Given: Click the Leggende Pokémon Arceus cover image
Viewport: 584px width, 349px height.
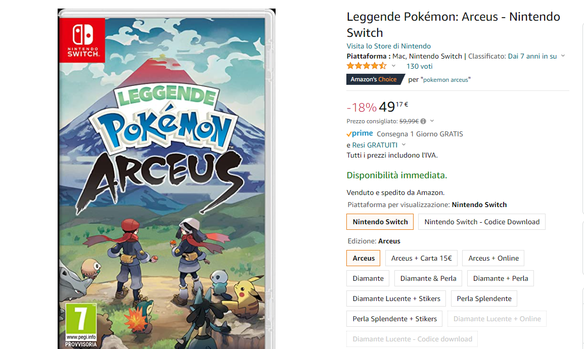Looking at the screenshot, I should [x=166, y=179].
